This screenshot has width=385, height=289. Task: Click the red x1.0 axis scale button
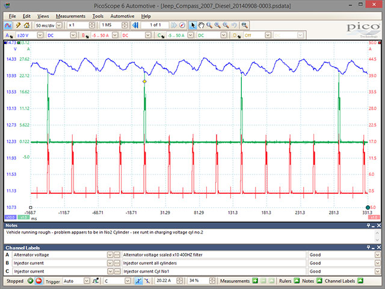pos(374,217)
